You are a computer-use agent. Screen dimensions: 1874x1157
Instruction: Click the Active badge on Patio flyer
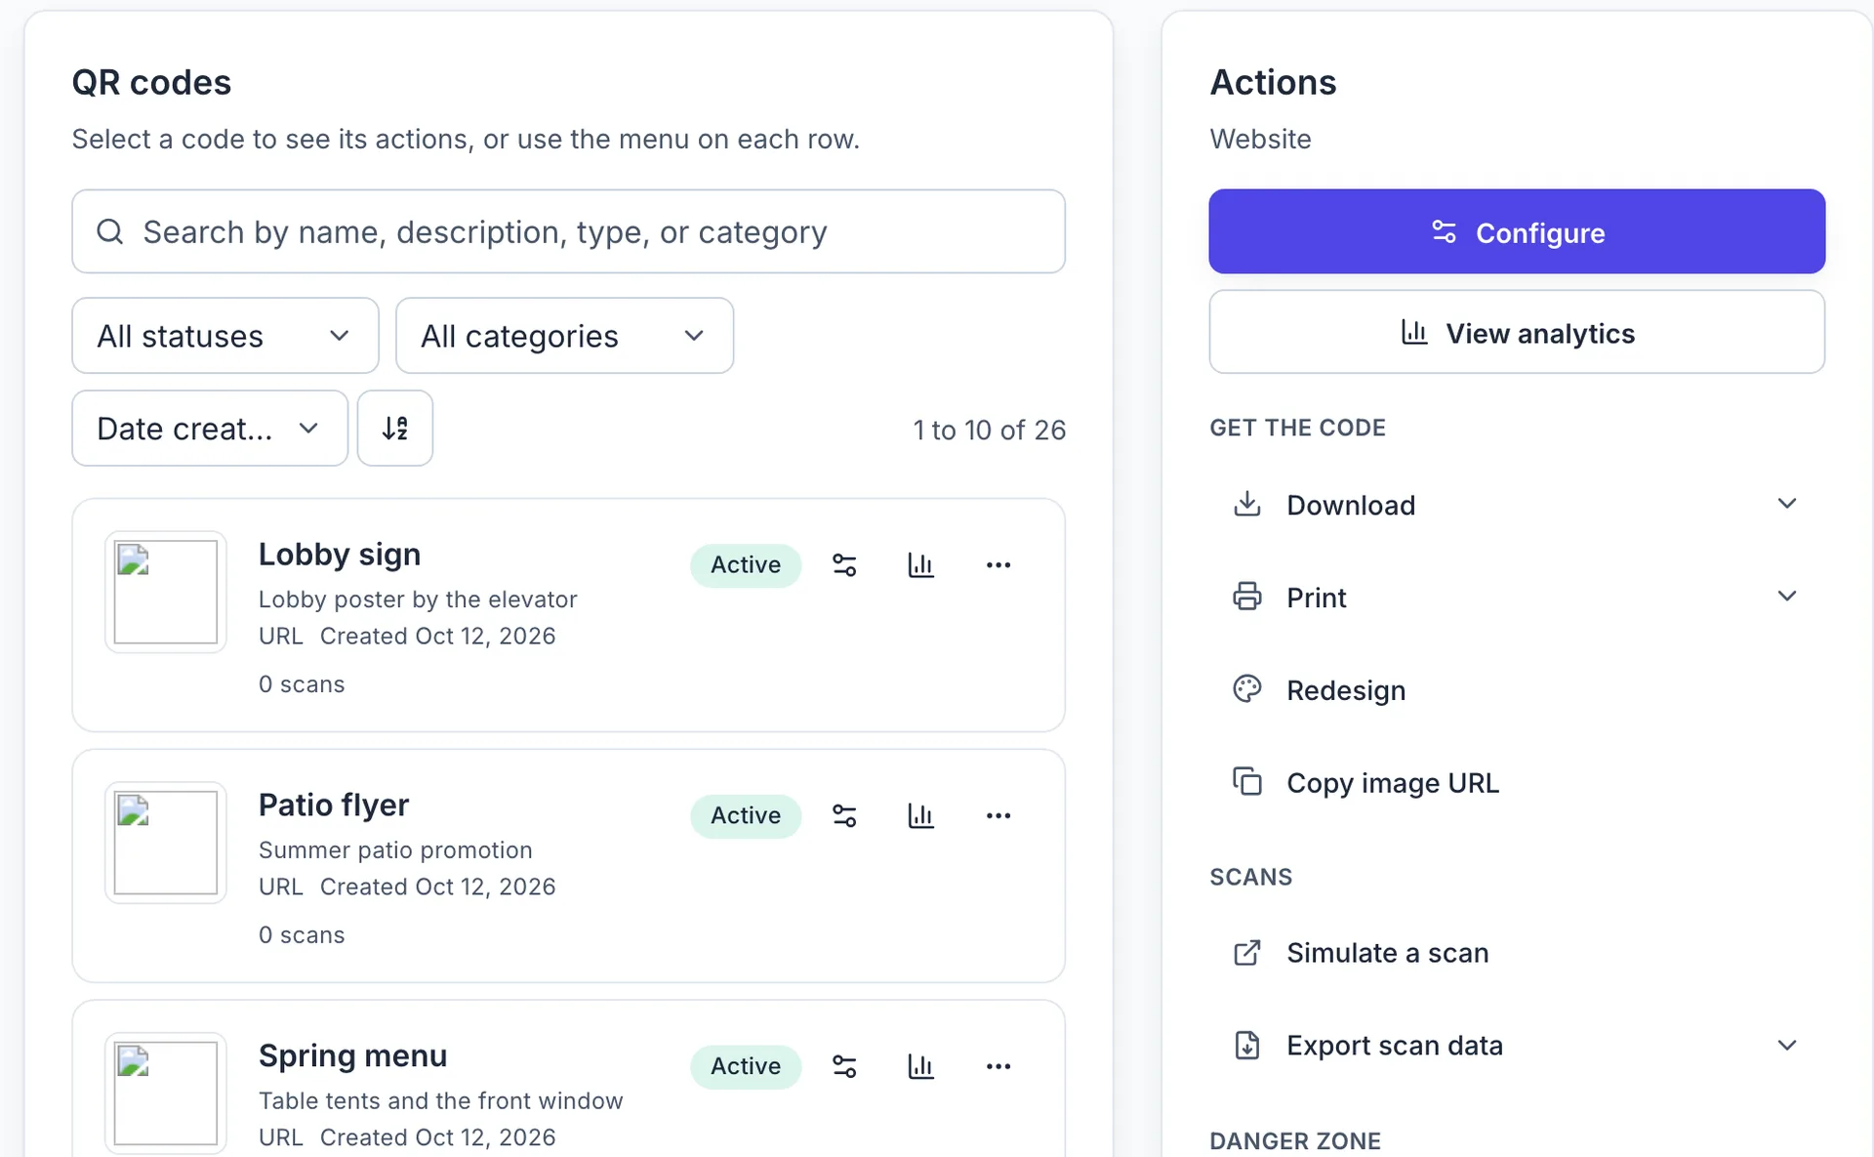[746, 816]
